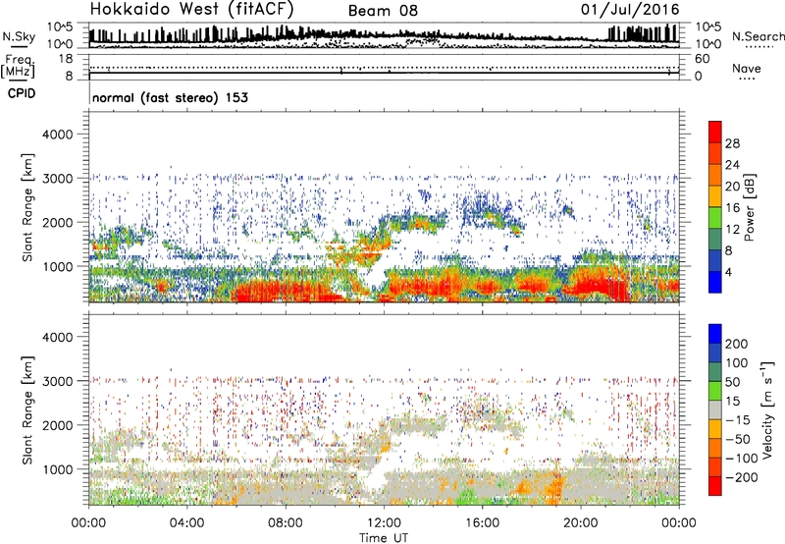Click the '12:00' time axis tick label
Image resolution: width=785 pixels, height=544 pixels.
point(384,523)
